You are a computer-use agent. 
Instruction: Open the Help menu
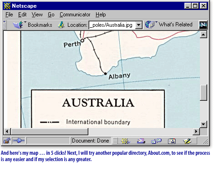tap(101, 15)
